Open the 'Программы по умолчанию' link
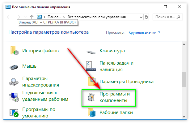The image size is (190, 123). pyautogui.click(x=39, y=112)
